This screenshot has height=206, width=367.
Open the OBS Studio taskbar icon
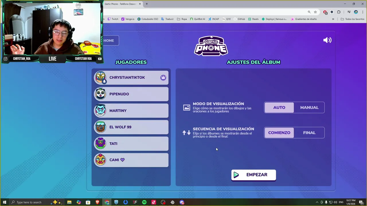pos(163,202)
